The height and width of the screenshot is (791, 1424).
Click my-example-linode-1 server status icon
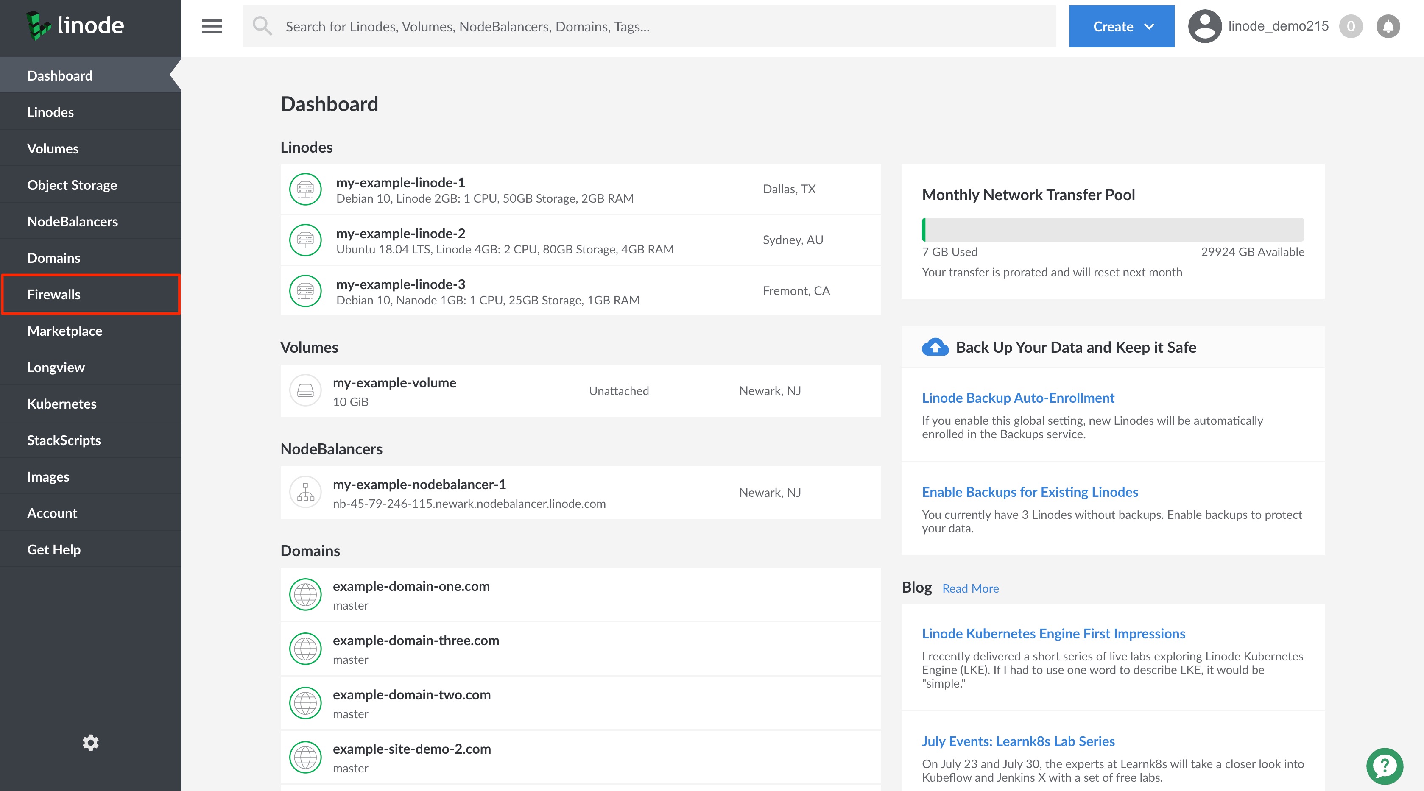point(305,189)
